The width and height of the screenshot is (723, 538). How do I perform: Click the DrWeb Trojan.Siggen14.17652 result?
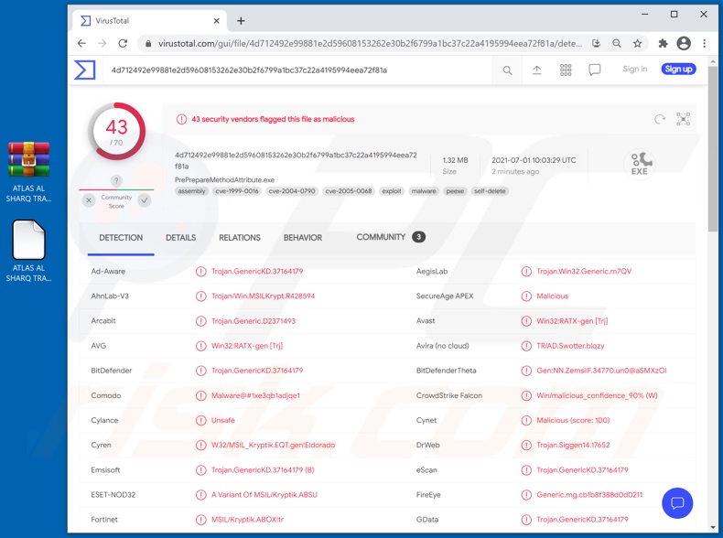573,446
